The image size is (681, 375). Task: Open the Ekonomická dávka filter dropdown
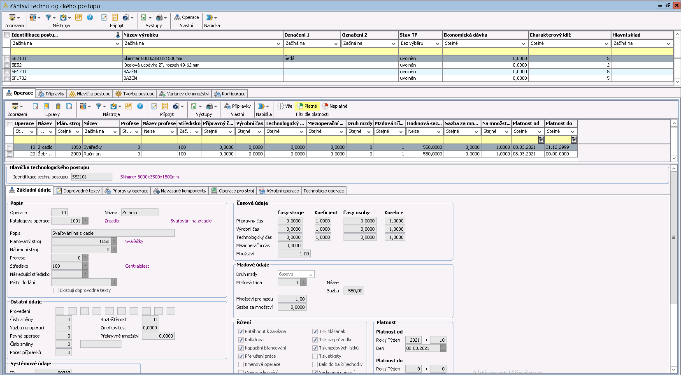pos(523,43)
